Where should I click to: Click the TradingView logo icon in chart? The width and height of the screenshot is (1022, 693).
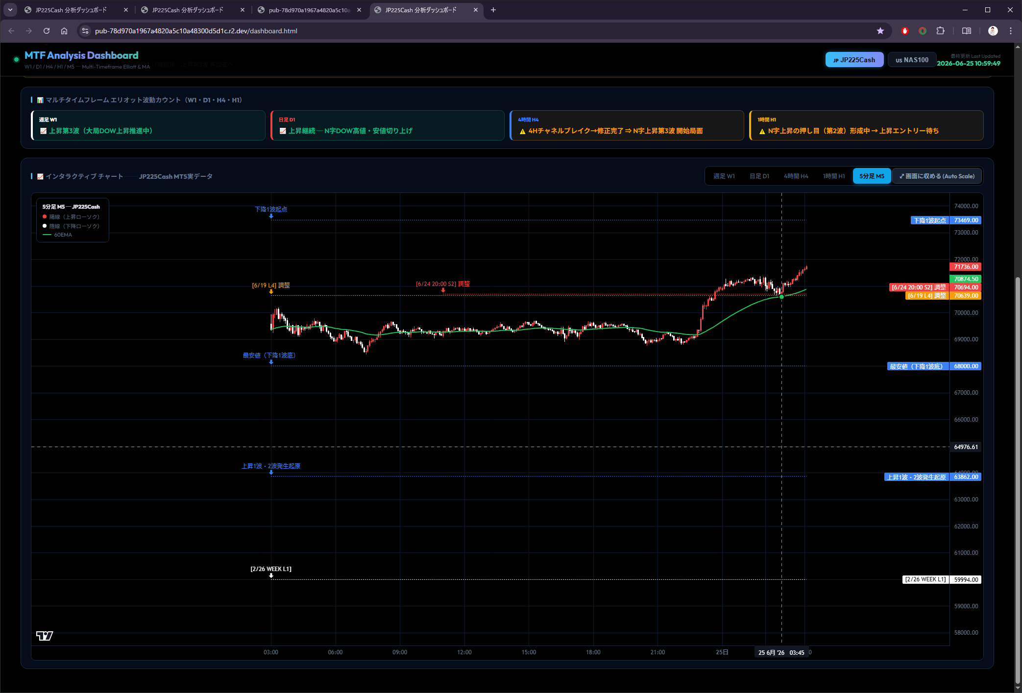[x=45, y=636]
